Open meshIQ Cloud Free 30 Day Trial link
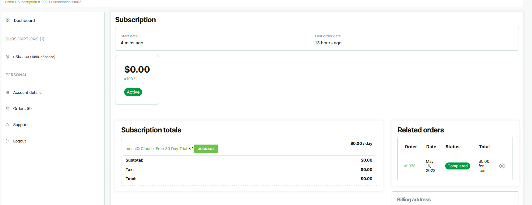This screenshot has height=205, width=532. point(156,149)
